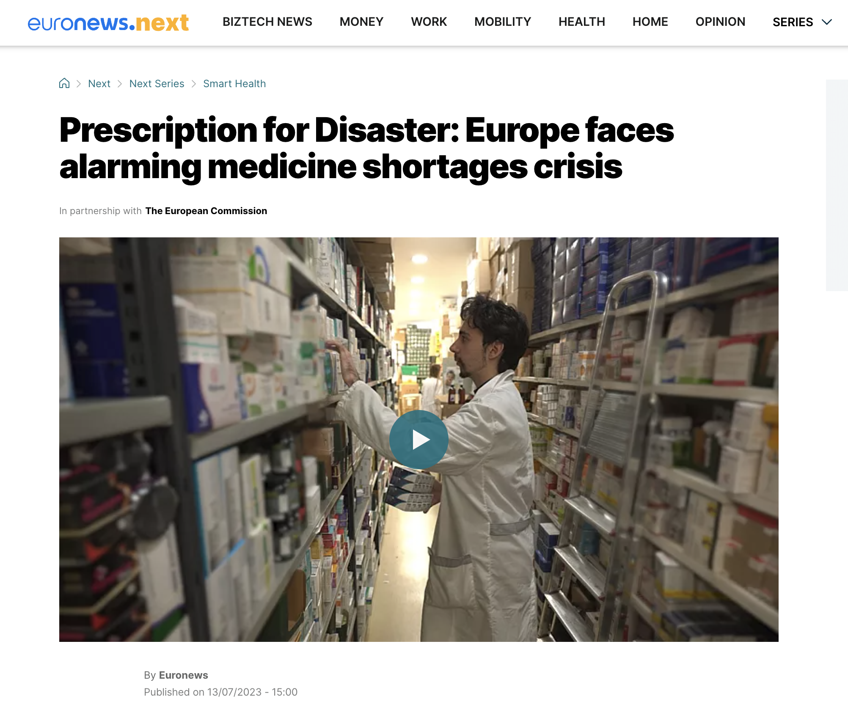
Task: Click the pharmacy video thumbnail image
Action: (418, 439)
